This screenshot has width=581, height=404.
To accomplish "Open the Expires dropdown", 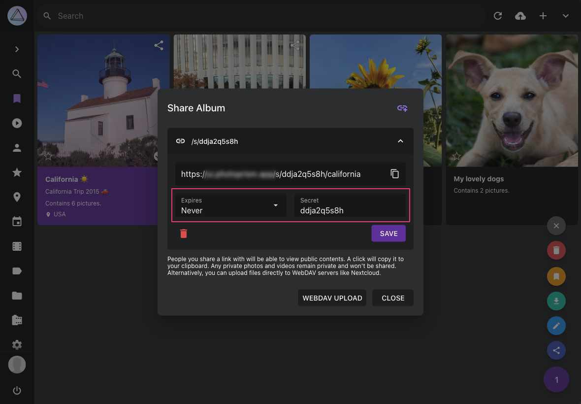I will point(230,205).
